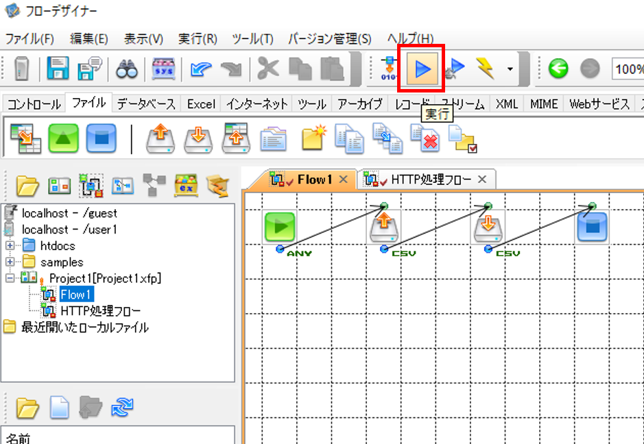Switch to ツール component tab
This screenshot has height=444, width=644.
(312, 104)
